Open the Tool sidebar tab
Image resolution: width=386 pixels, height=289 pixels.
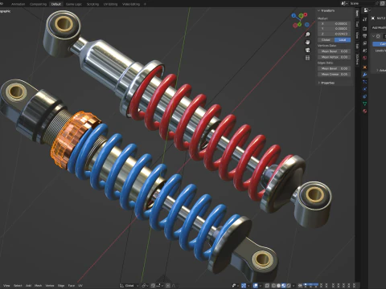[x=357, y=24]
